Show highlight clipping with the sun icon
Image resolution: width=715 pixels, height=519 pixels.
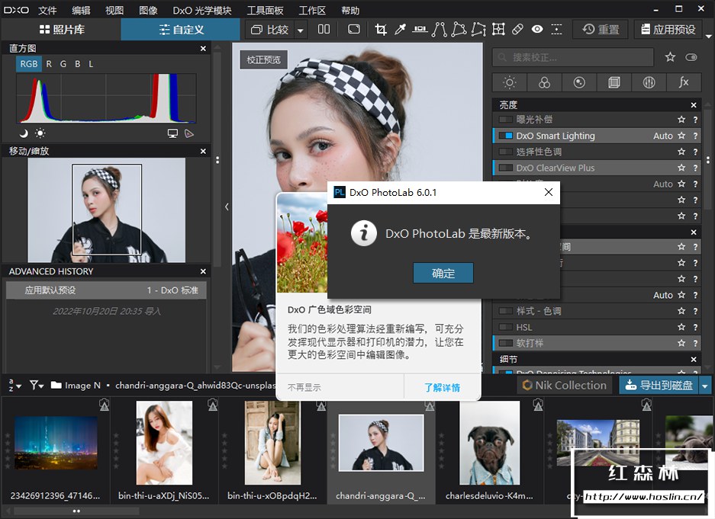pyautogui.click(x=40, y=133)
